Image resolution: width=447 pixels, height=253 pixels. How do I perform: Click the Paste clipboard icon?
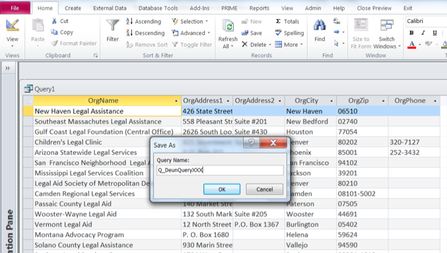coord(38,26)
